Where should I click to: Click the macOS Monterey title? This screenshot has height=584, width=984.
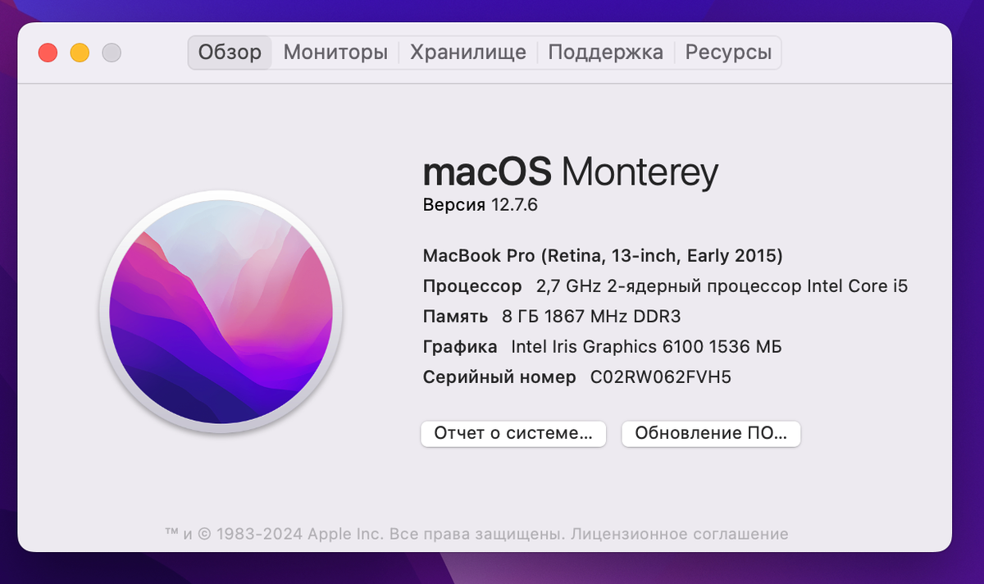tap(571, 171)
